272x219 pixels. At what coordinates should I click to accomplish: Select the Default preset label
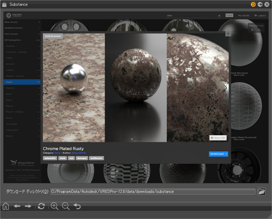coord(53,36)
